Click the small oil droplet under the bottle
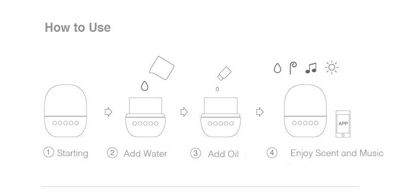The height and width of the screenshot is (192, 400). click(217, 88)
